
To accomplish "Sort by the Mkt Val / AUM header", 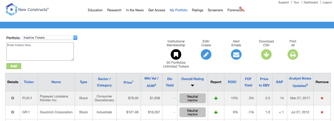I will (151, 82).
